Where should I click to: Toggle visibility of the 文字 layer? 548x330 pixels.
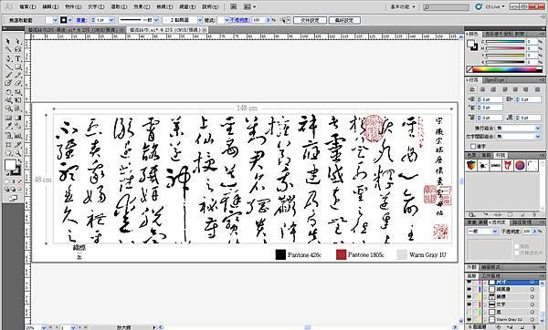[x=469, y=304]
